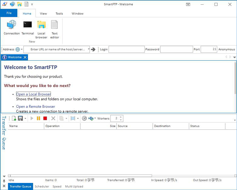
Task: Click the Port number field
Action: tap(209, 49)
